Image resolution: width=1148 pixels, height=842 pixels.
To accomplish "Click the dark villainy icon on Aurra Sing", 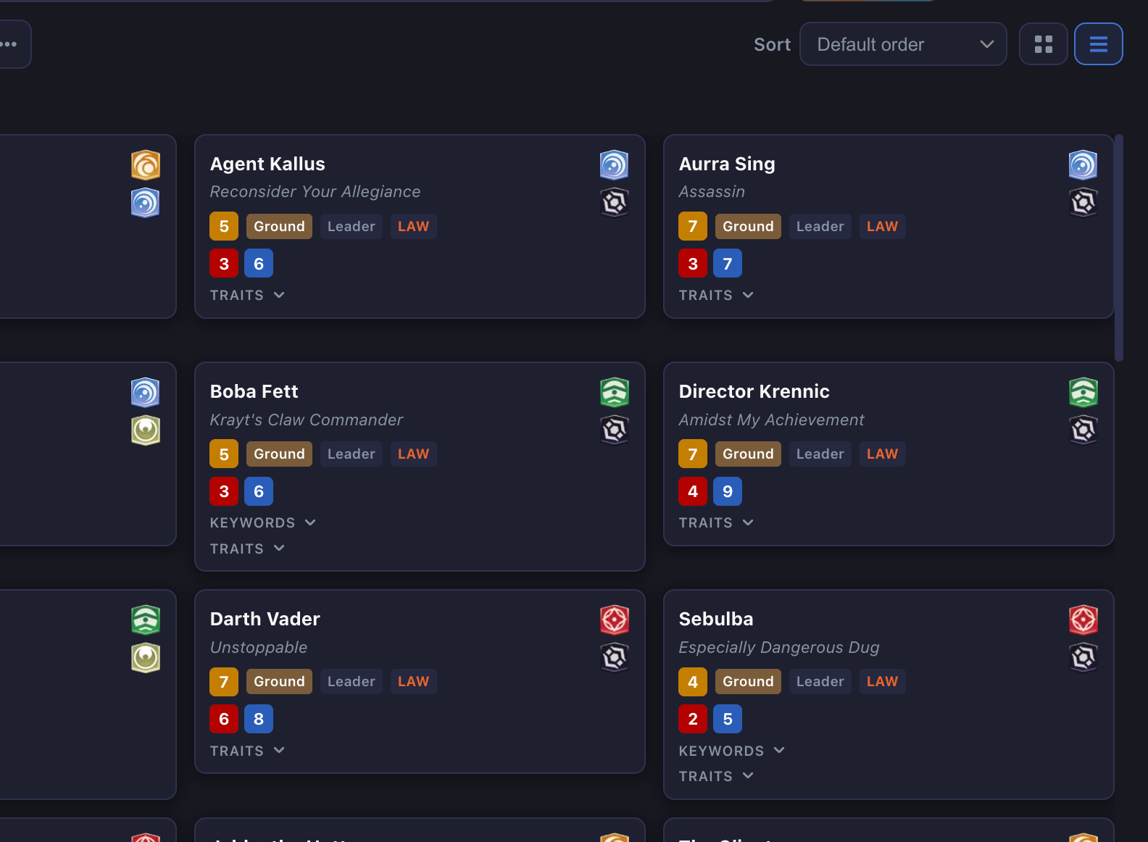I will [x=1083, y=203].
